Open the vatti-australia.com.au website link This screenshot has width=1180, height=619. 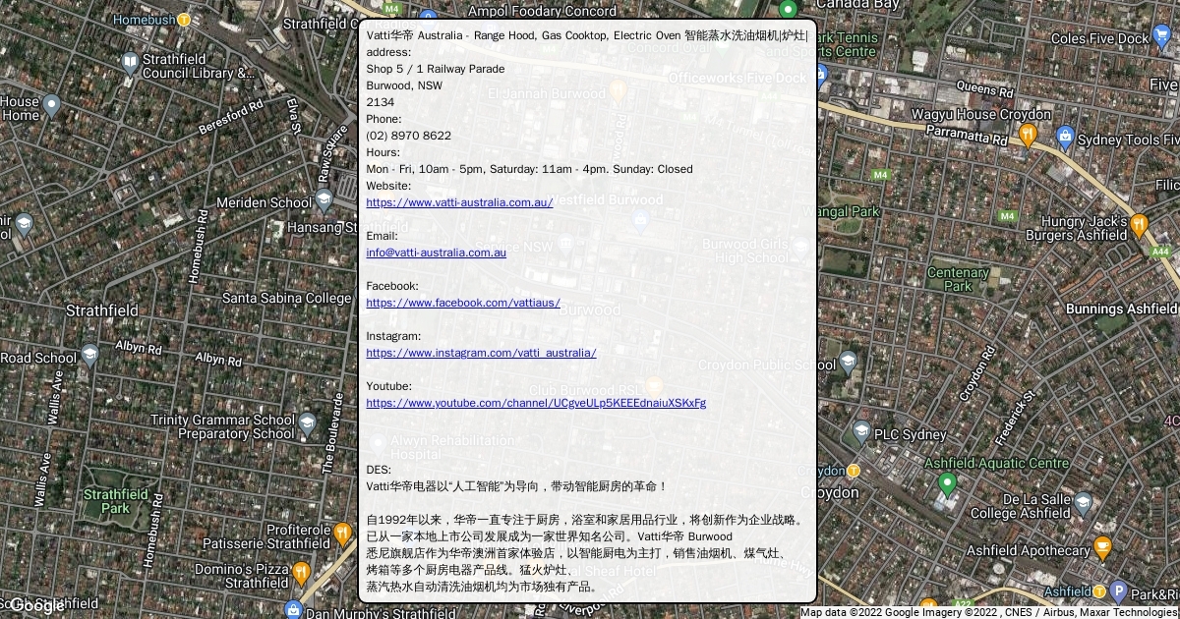[459, 202]
